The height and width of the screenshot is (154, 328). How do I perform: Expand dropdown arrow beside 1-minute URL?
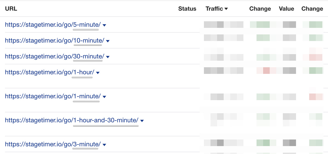pos(104,97)
